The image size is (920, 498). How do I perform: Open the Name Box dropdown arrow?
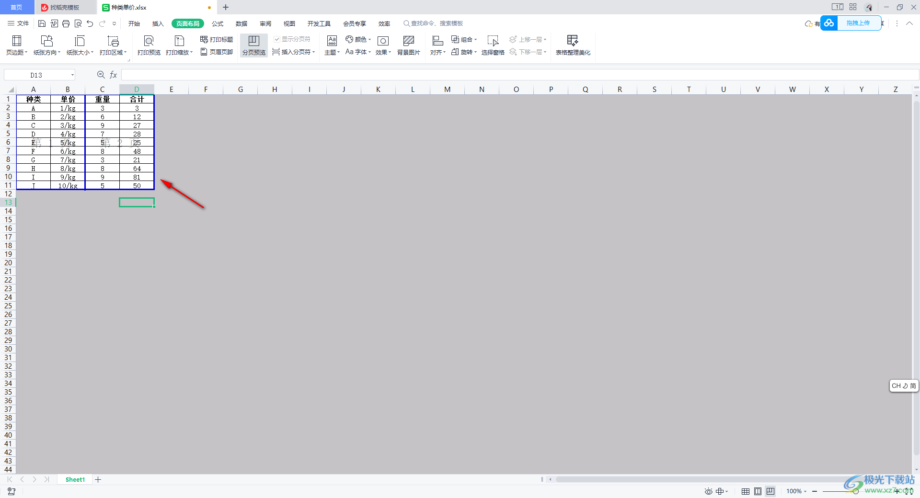(72, 75)
